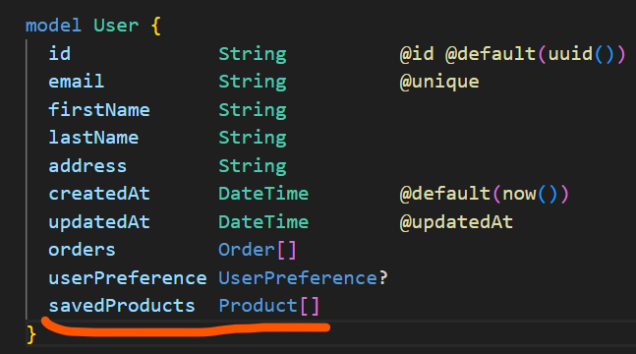
Task: Place cursor on id field name
Action: tap(59, 54)
